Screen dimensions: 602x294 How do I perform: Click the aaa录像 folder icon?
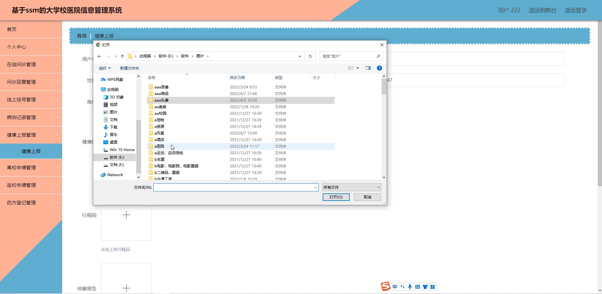coord(151,87)
